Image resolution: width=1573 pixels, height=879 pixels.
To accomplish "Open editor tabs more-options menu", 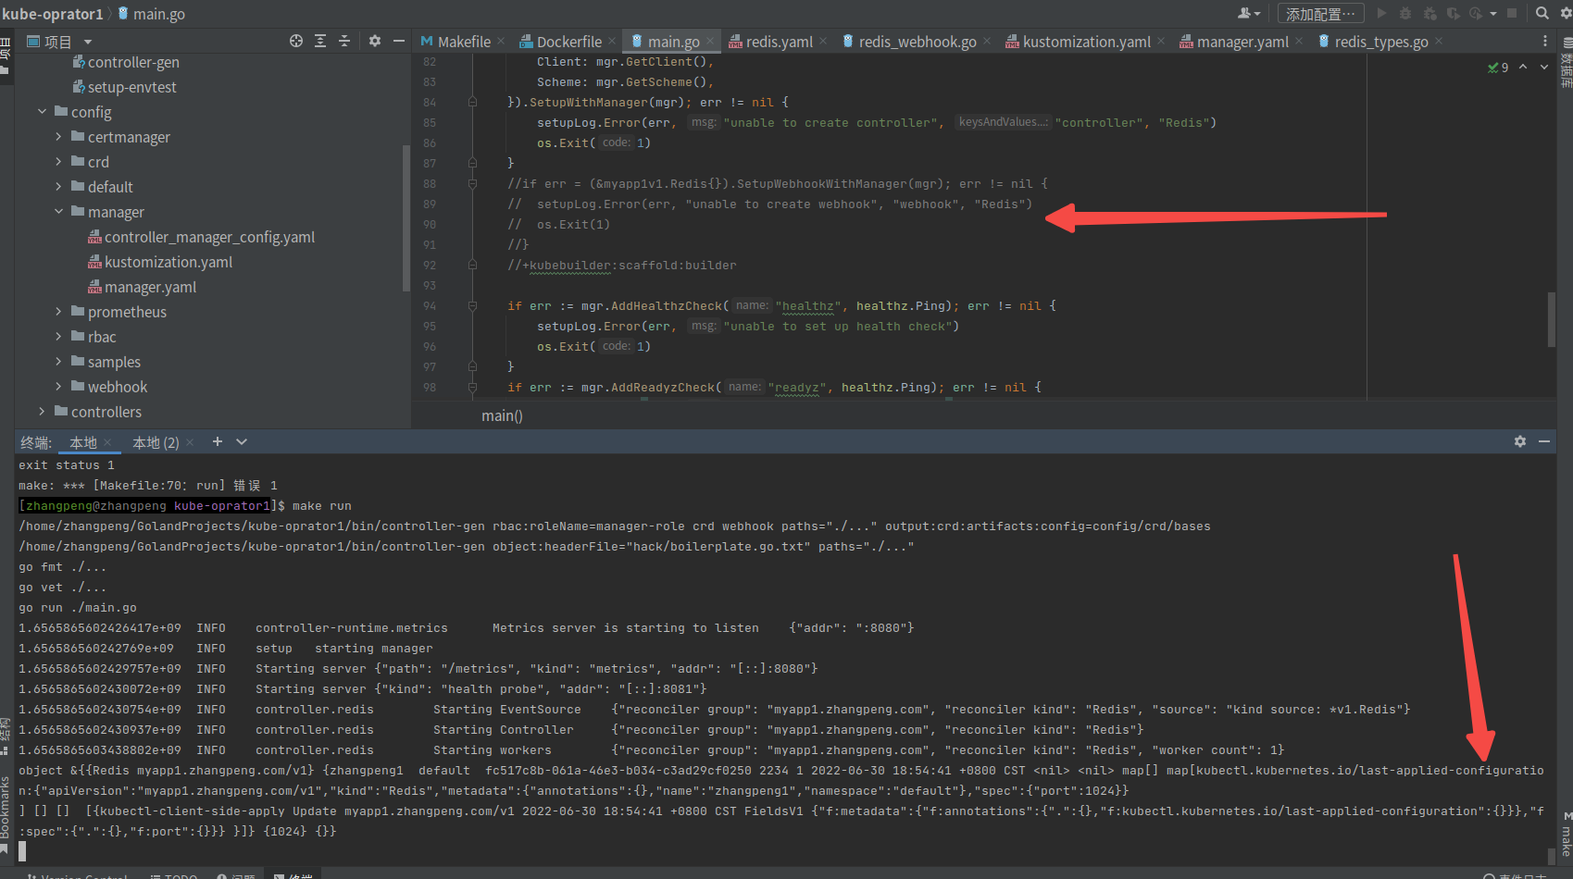I will 1544,42.
